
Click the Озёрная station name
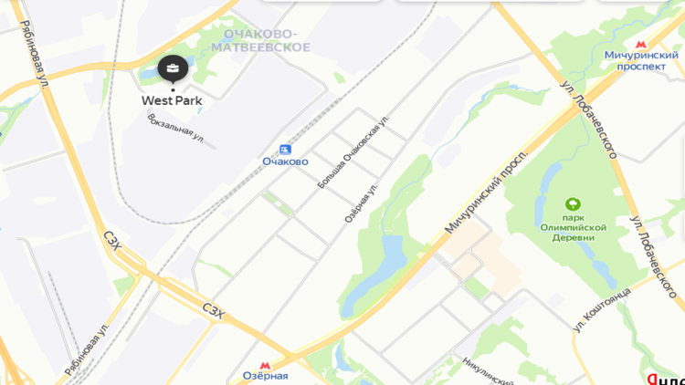[x=265, y=376]
